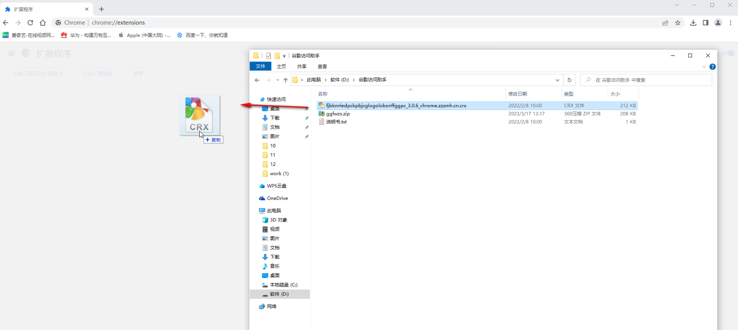Click the New folder quick access toolbar icon
The width and height of the screenshot is (738, 330).
tap(277, 56)
